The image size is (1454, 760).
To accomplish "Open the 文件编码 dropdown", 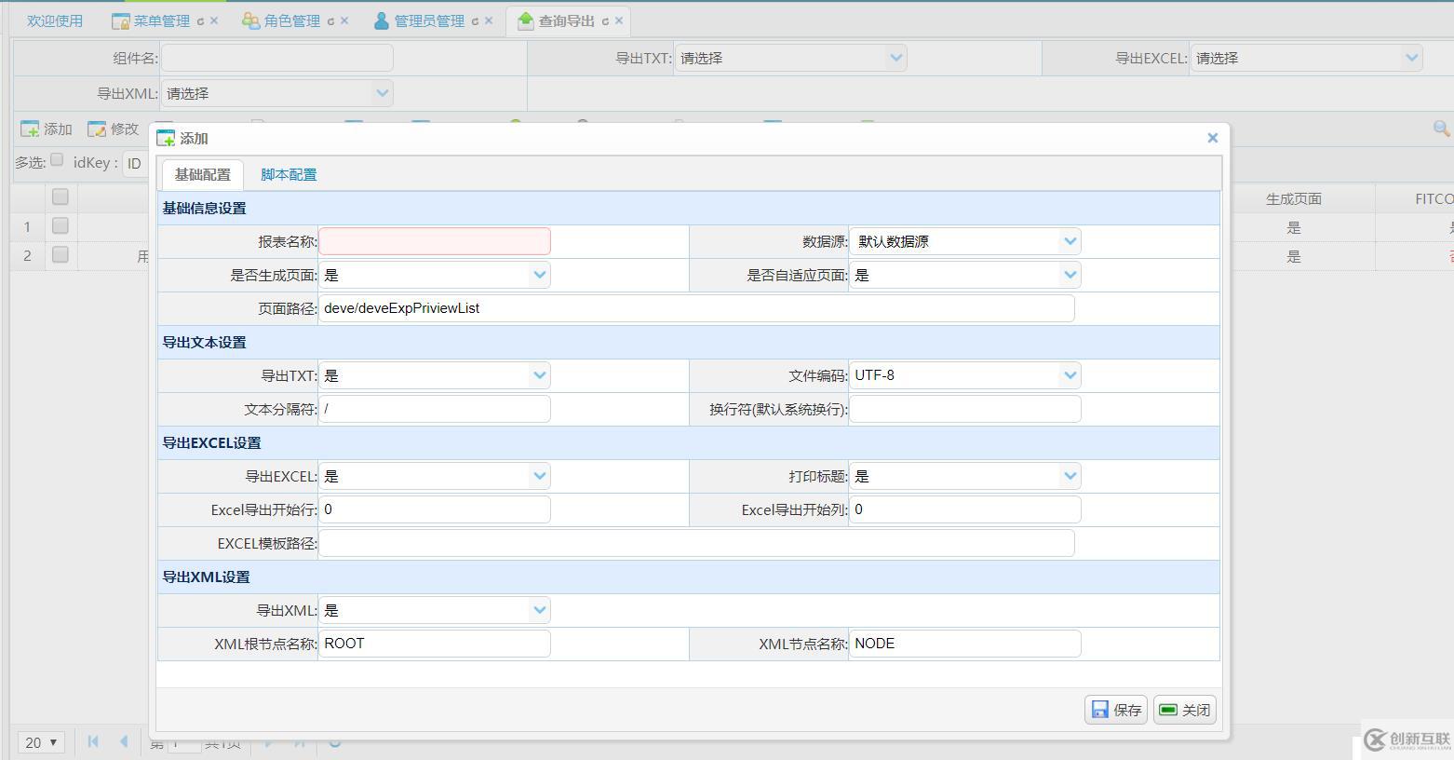I will pyautogui.click(x=1069, y=374).
